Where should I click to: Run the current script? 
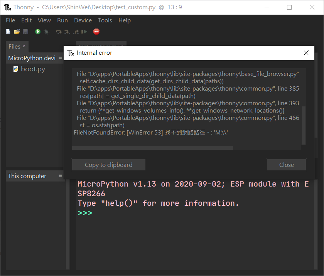click(x=38, y=31)
